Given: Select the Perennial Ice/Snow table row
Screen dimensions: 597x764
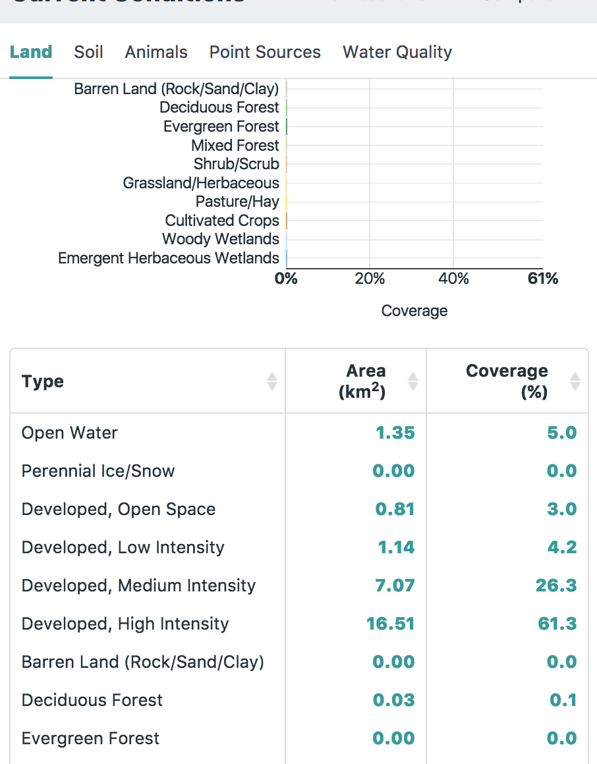Looking at the screenshot, I should (99, 471).
